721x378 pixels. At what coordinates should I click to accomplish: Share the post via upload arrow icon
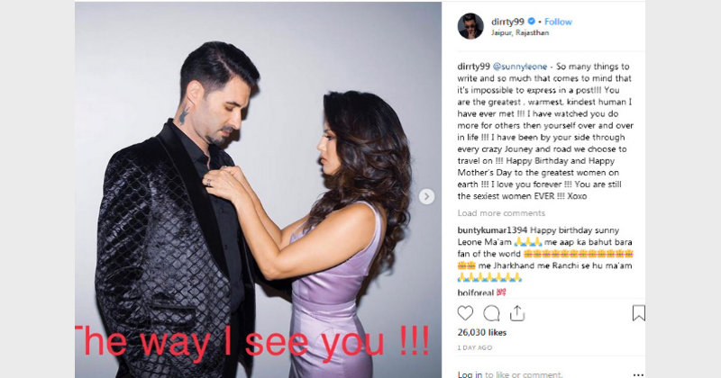coord(517,313)
